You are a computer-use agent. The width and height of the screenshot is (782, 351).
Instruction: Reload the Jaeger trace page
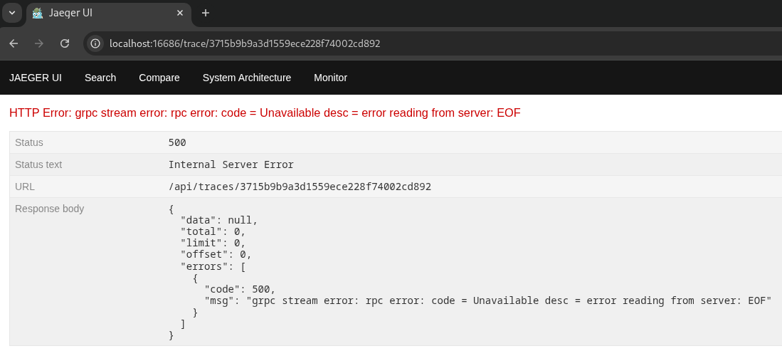tap(65, 43)
